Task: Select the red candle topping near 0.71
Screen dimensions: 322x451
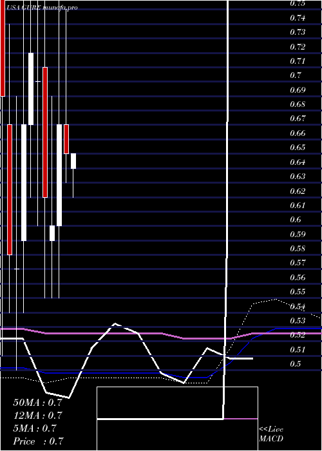Action: [45, 132]
